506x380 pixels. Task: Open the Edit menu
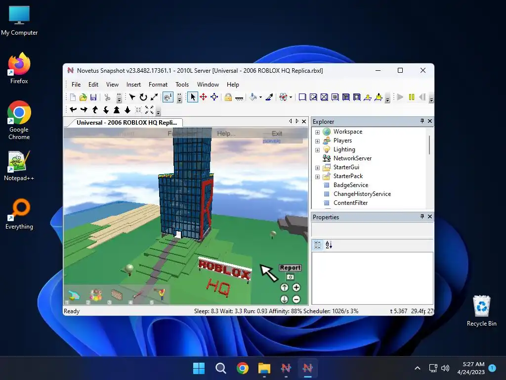[93, 84]
